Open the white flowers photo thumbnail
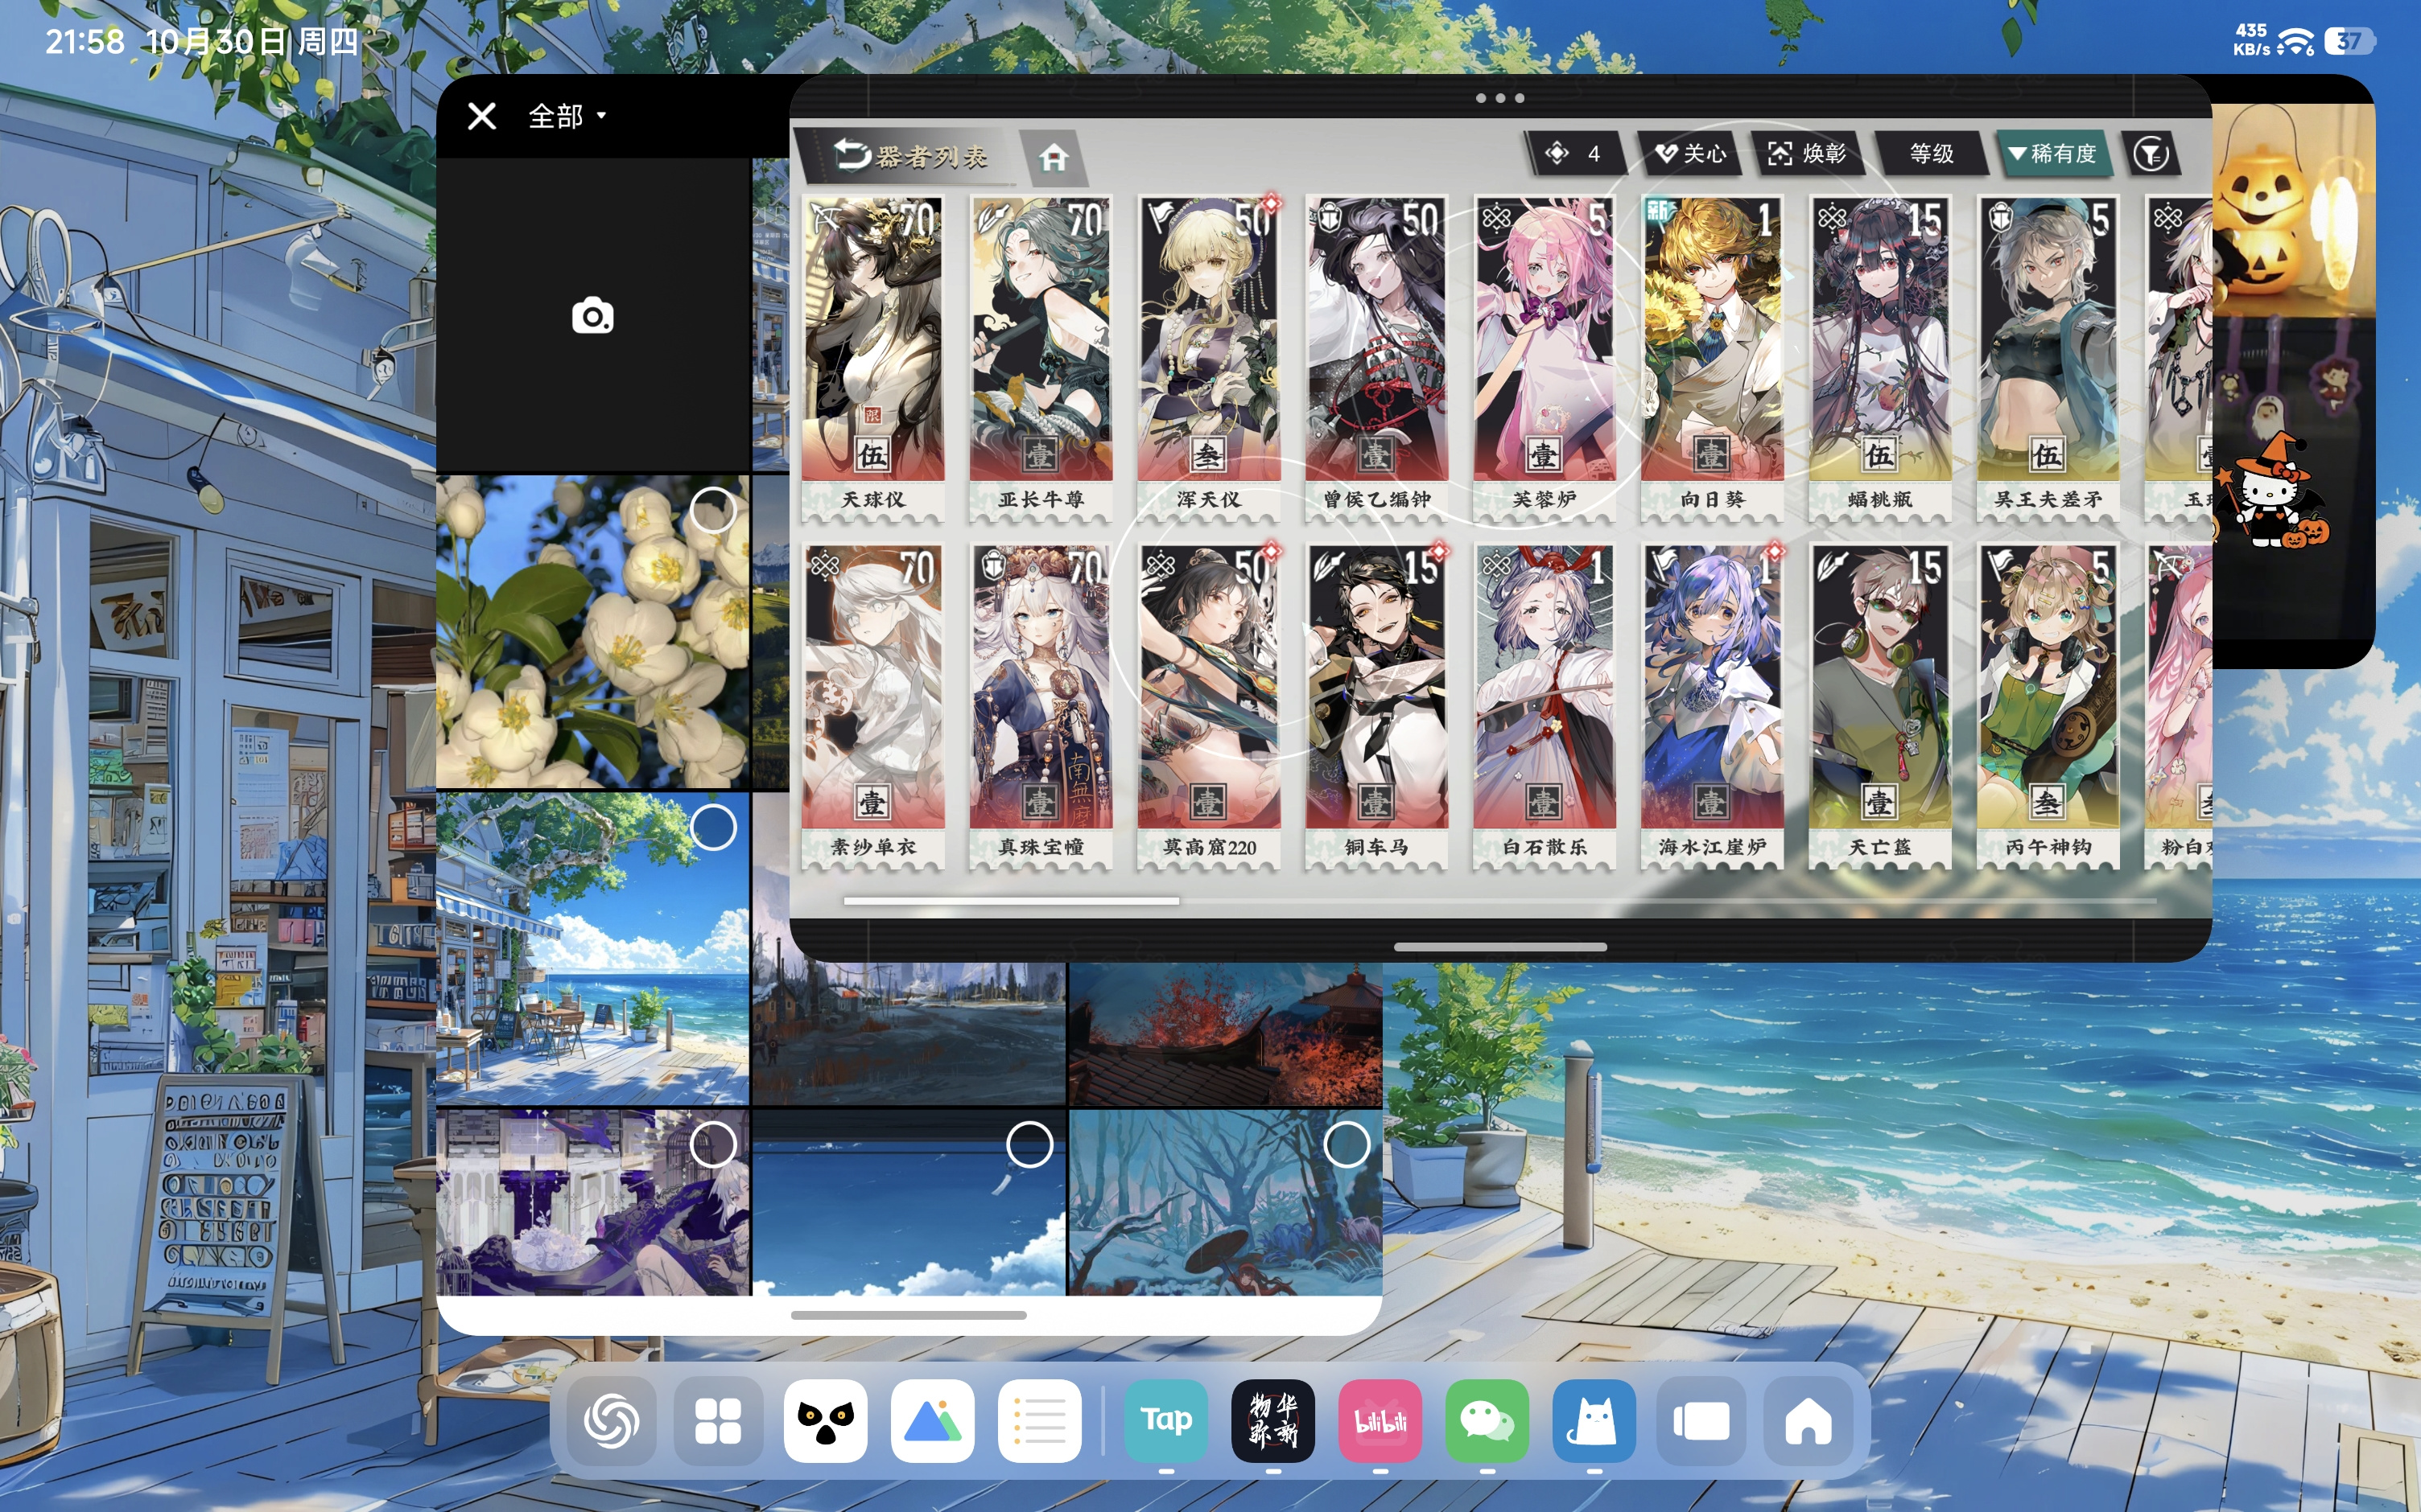The height and width of the screenshot is (1512, 2421). point(593,632)
